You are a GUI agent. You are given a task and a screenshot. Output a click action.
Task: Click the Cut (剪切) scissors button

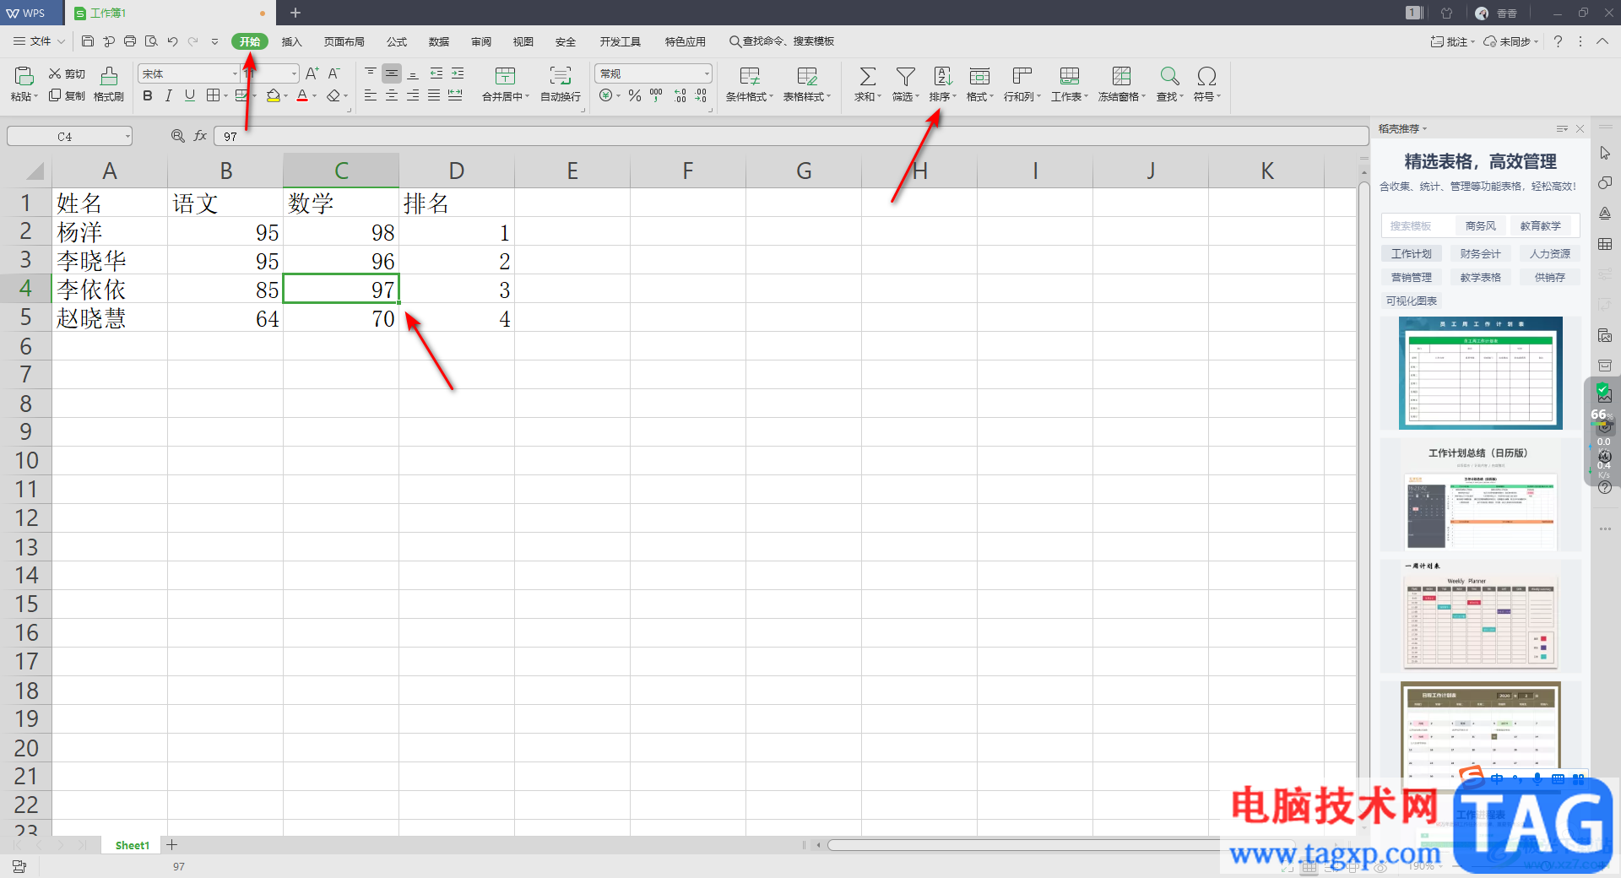click(x=67, y=74)
